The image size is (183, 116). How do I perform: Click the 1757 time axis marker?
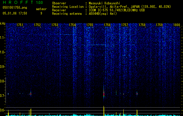click(x=125, y=25)
